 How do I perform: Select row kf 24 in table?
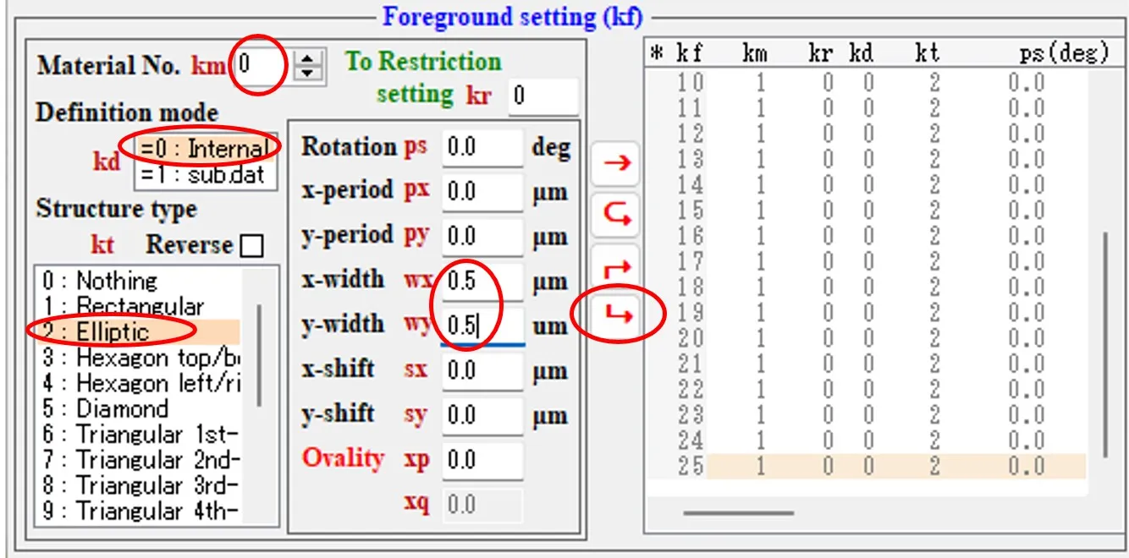pos(867,440)
